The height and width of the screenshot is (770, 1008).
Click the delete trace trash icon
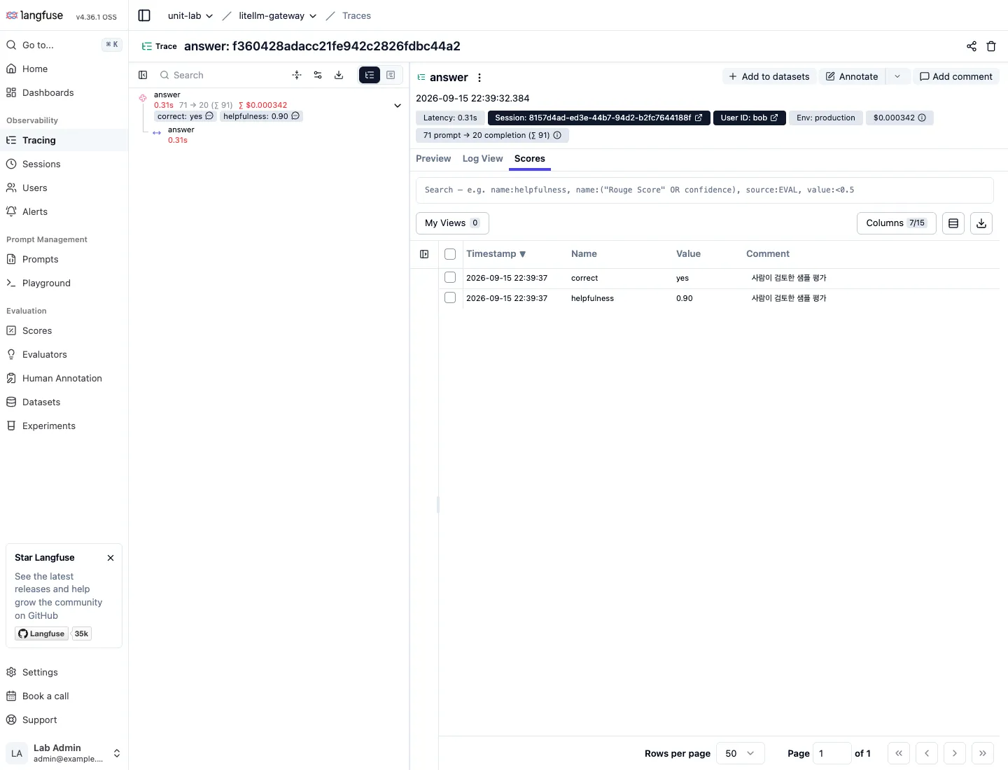[991, 46]
